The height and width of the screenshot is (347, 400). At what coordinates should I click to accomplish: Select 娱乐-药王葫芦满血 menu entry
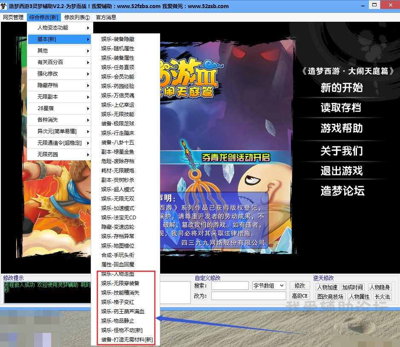126,312
